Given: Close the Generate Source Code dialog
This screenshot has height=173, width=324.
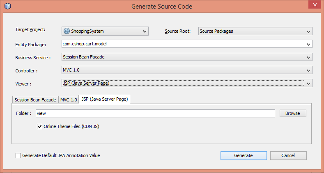Looking at the screenshot, I should 313,6.
